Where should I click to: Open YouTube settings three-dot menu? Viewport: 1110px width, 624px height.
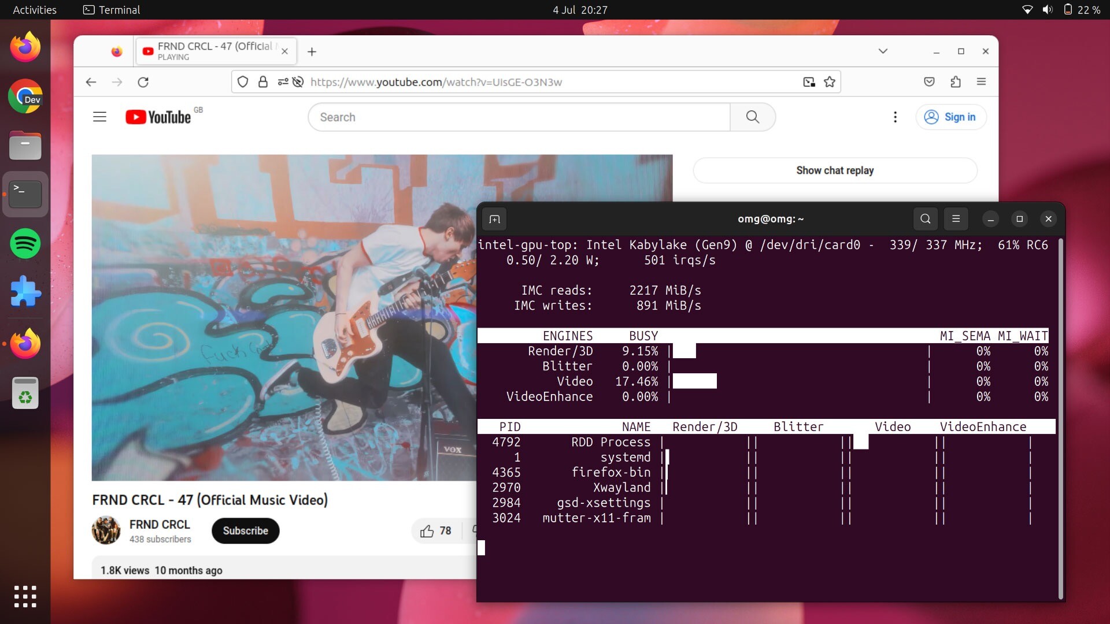895,117
